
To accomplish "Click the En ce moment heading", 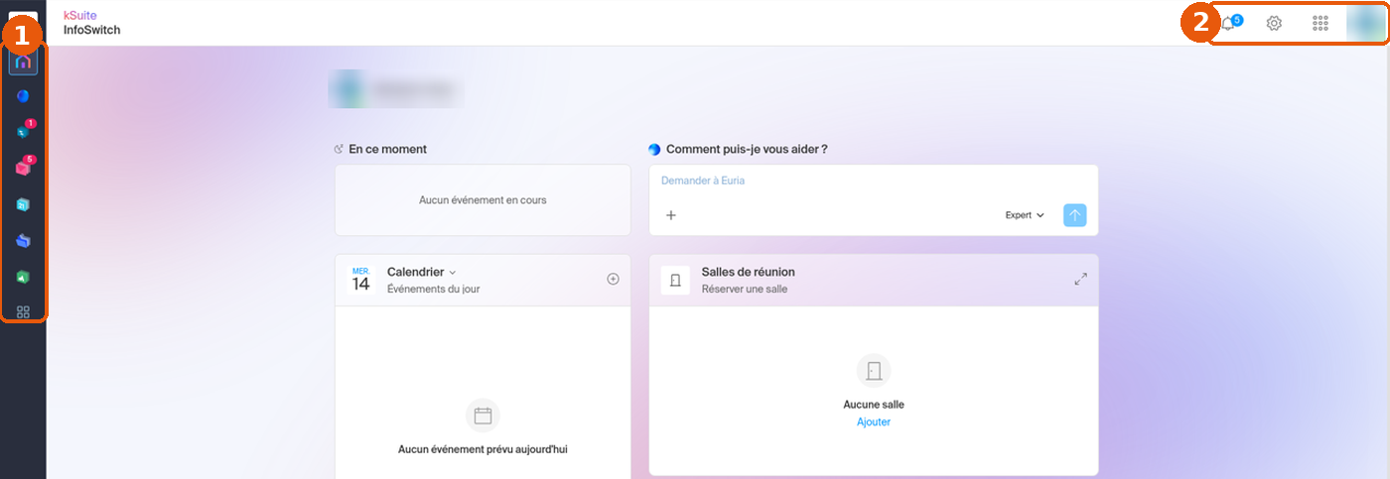I will tap(387, 149).
